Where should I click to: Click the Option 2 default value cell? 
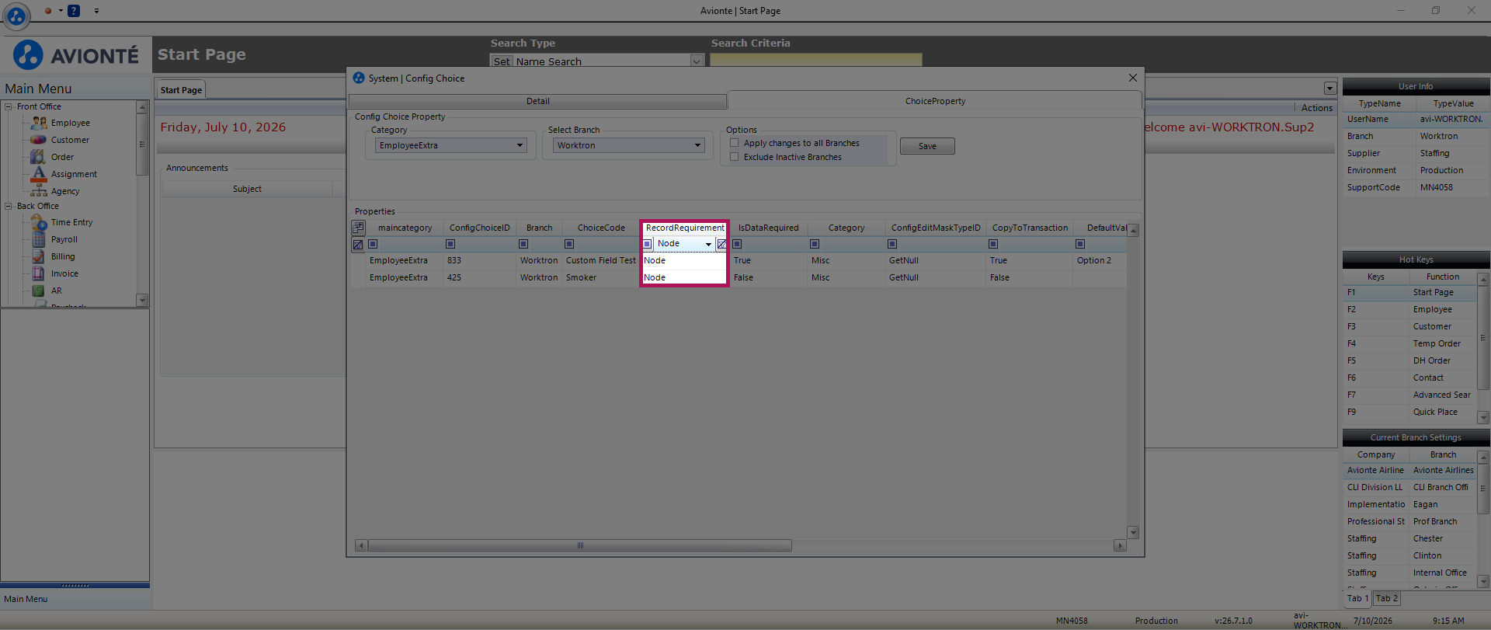(1100, 260)
